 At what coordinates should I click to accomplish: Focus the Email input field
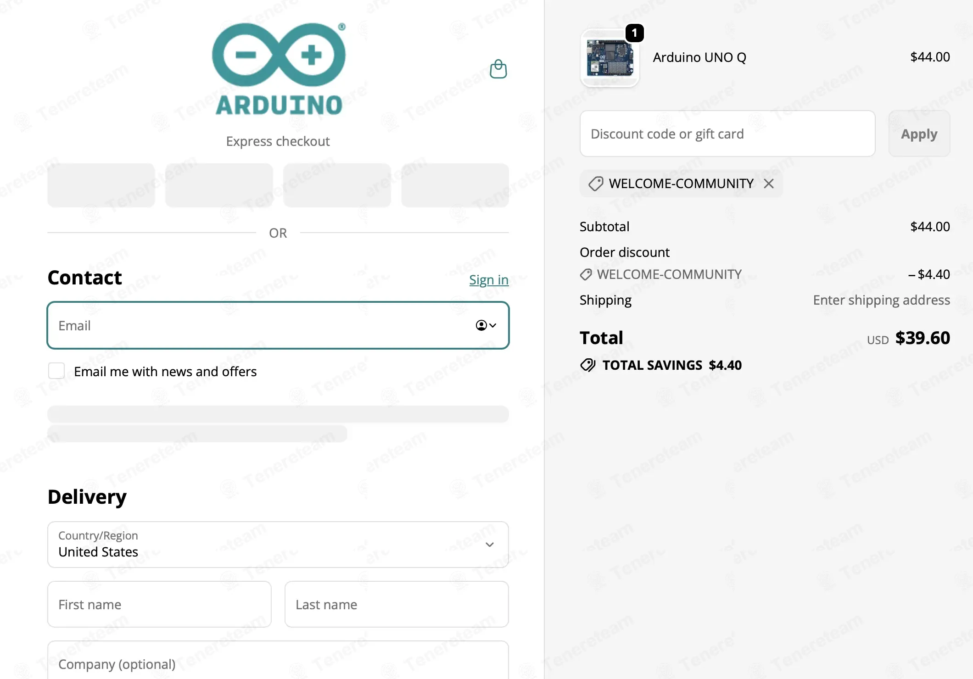pos(278,325)
